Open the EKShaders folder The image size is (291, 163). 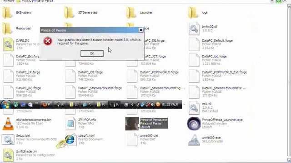point(17,13)
